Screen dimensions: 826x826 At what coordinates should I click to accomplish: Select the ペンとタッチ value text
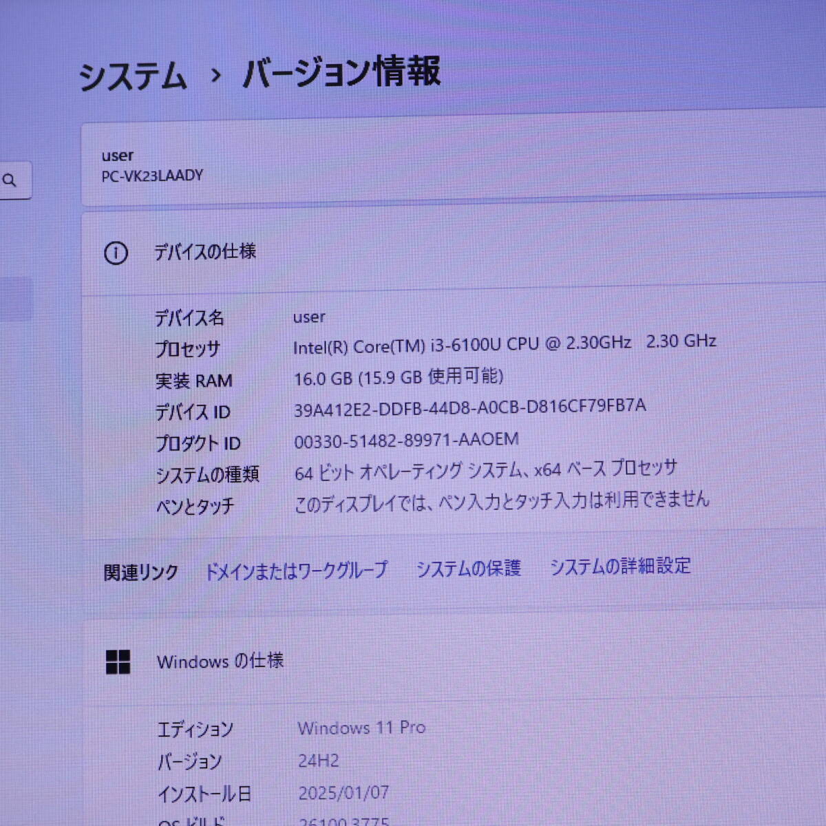[502, 501]
